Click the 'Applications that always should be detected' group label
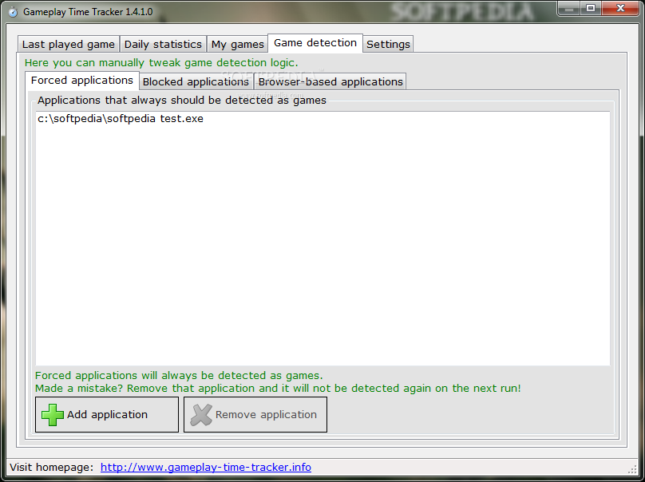This screenshot has width=645, height=482. click(x=182, y=101)
